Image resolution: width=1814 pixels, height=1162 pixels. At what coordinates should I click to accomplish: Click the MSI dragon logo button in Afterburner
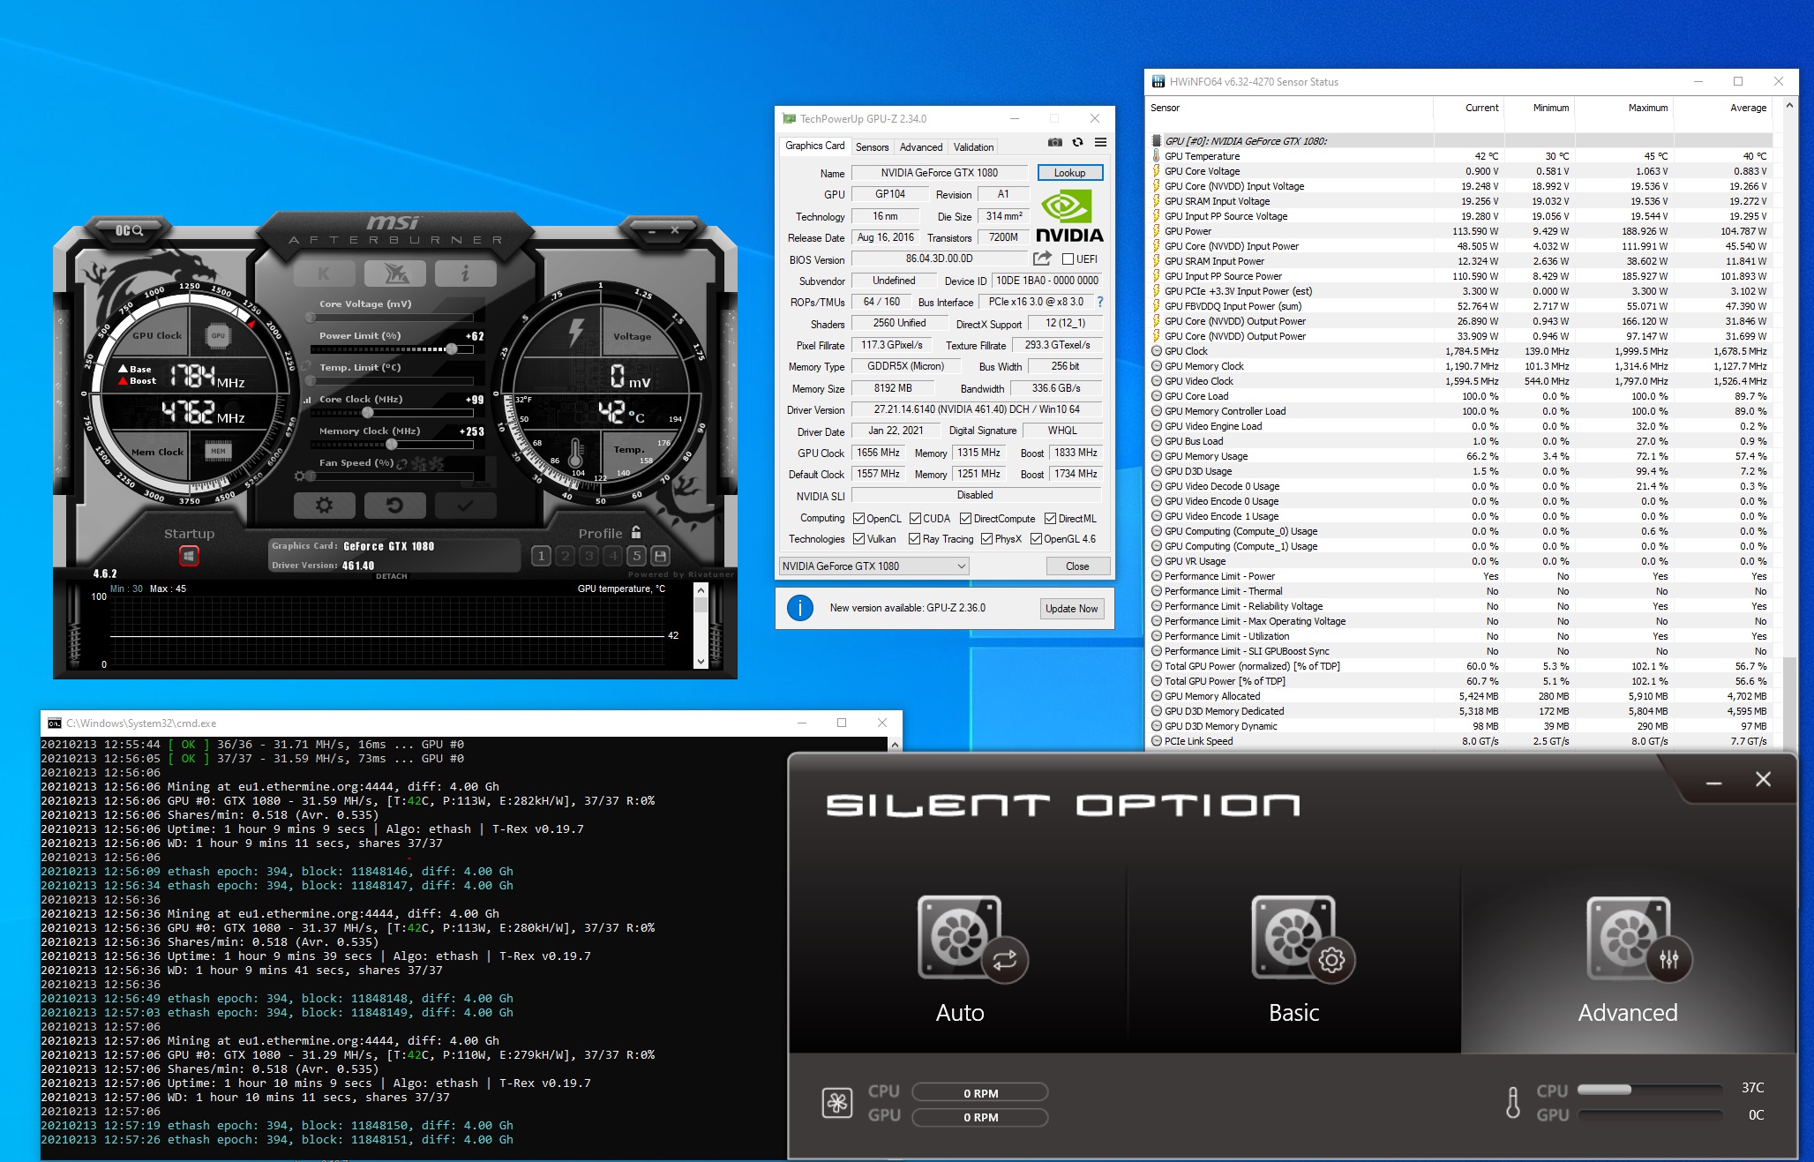click(395, 274)
